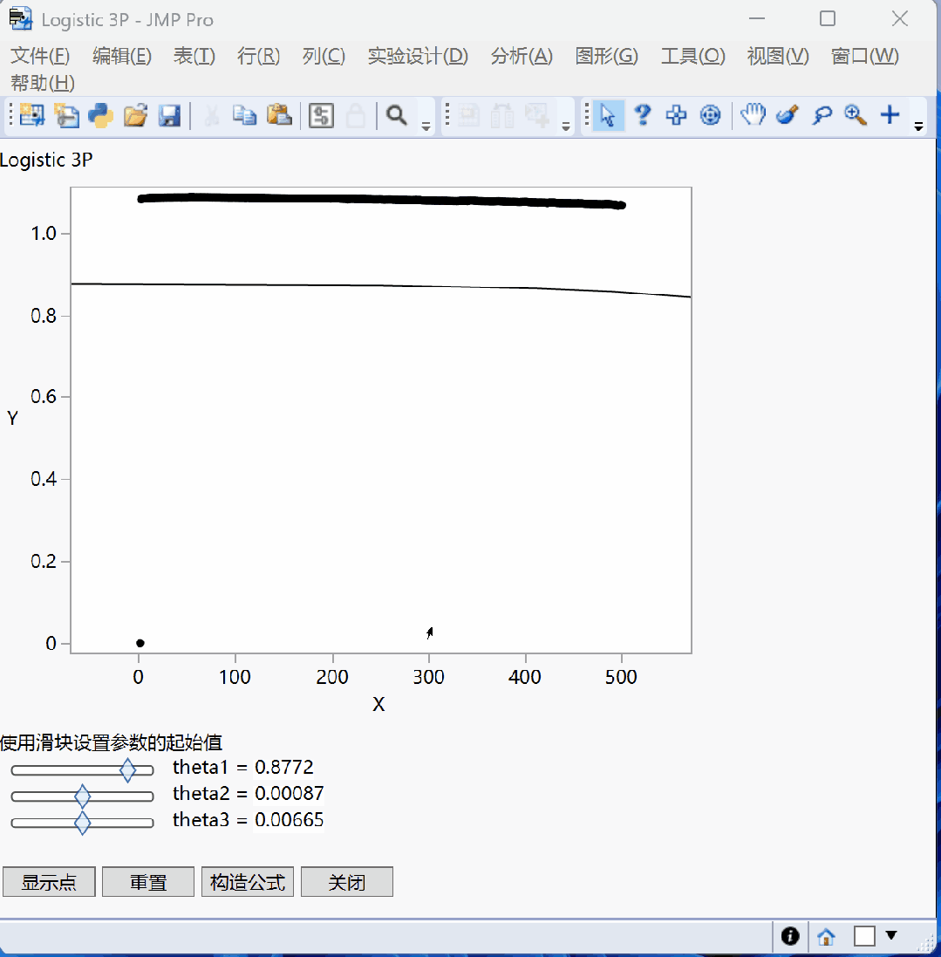Click the New Script toolbar icon
This screenshot has height=957, width=941.
click(x=66, y=115)
